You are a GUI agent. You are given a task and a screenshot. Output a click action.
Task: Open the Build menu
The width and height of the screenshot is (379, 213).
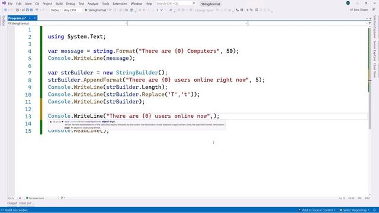(x=59, y=4)
